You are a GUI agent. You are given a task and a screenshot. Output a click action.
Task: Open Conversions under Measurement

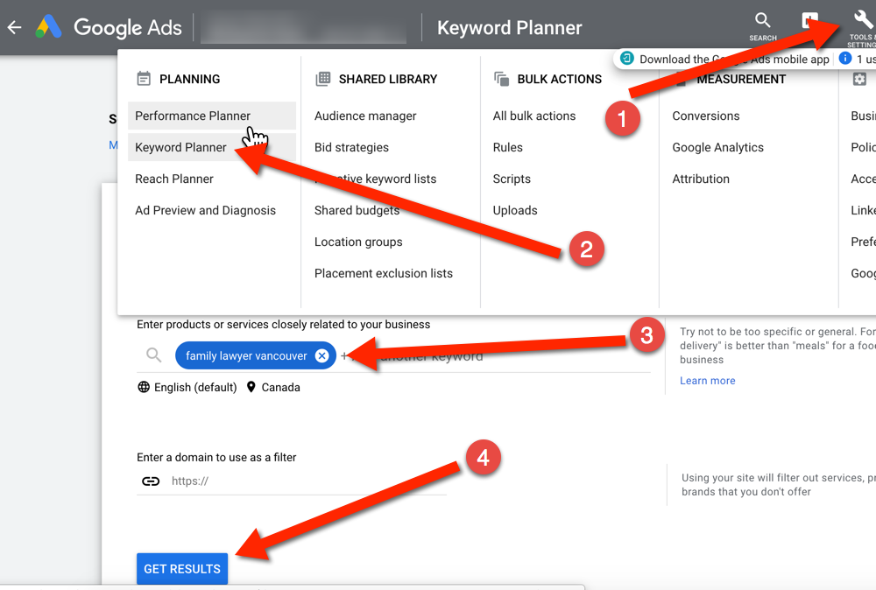pyautogui.click(x=706, y=116)
